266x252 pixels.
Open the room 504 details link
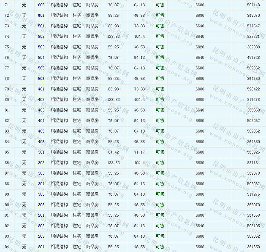[x=41, y=58]
